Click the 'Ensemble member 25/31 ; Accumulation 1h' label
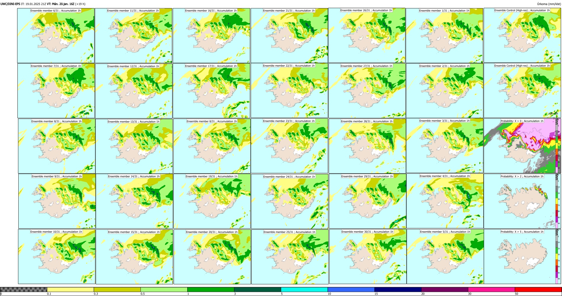This screenshot has width=562, height=296. [290, 232]
